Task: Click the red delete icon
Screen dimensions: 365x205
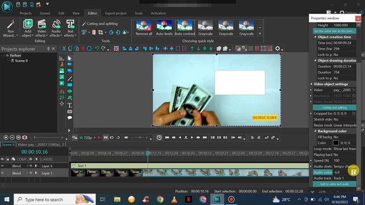Action: point(83,48)
